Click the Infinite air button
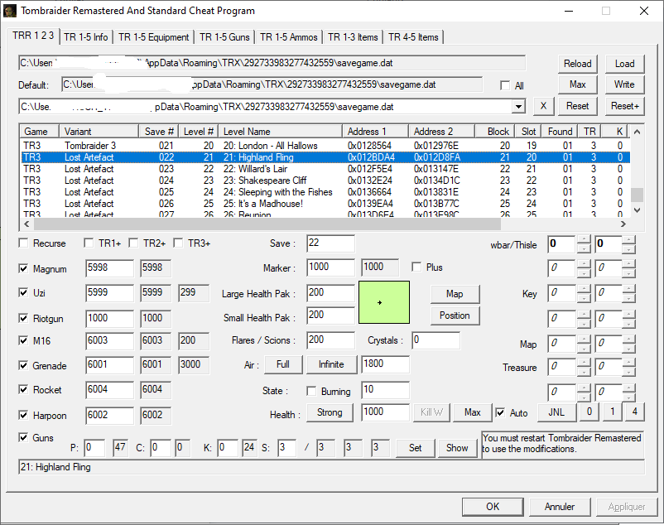Image resolution: width=664 pixels, height=525 pixels. pos(331,364)
